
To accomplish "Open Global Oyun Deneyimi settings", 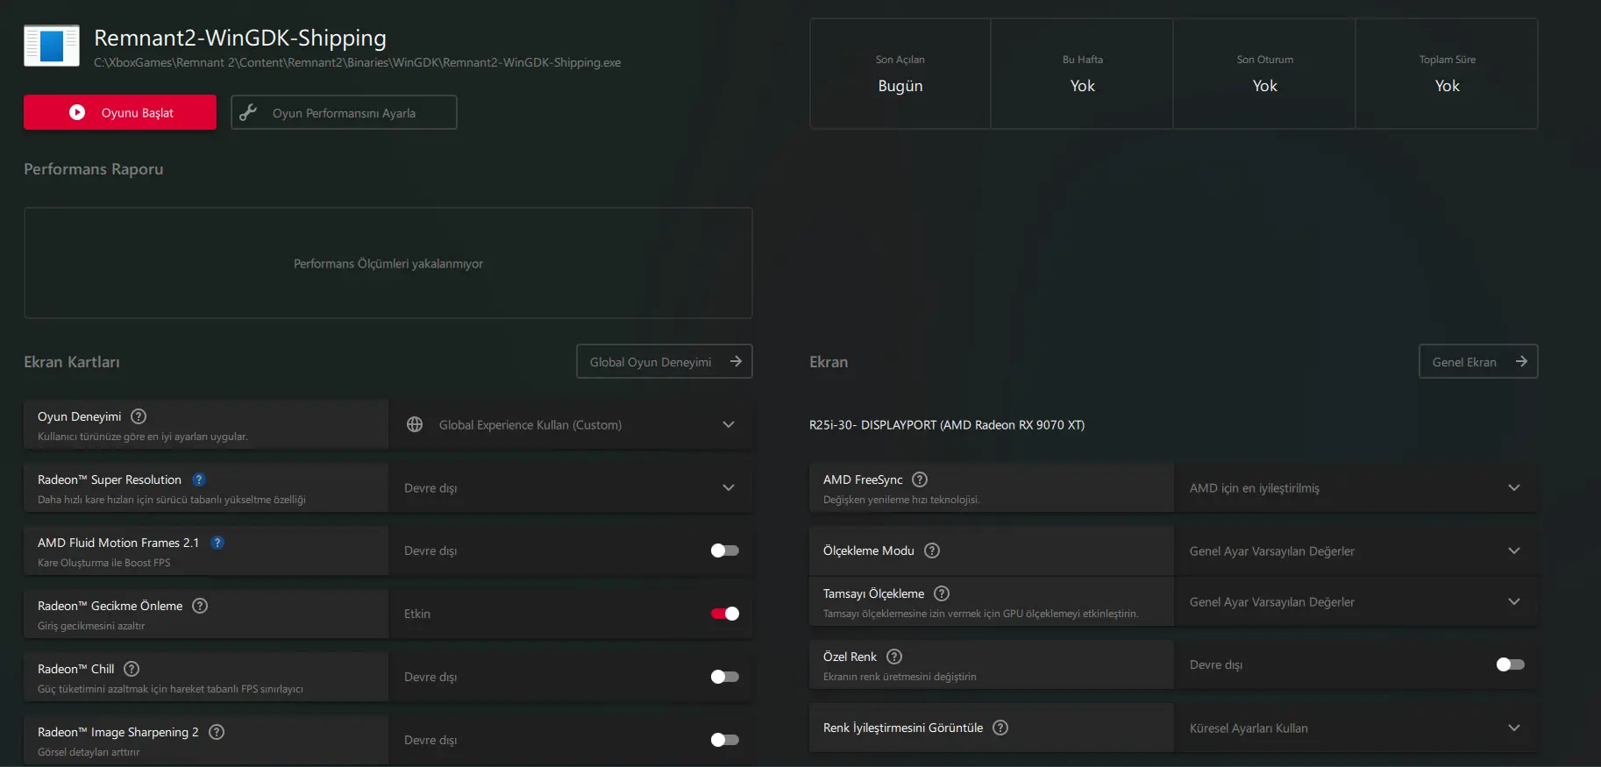I will (x=665, y=361).
